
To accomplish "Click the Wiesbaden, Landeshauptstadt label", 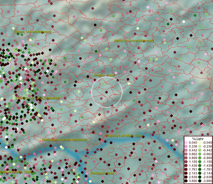I will tap(64, 140).
